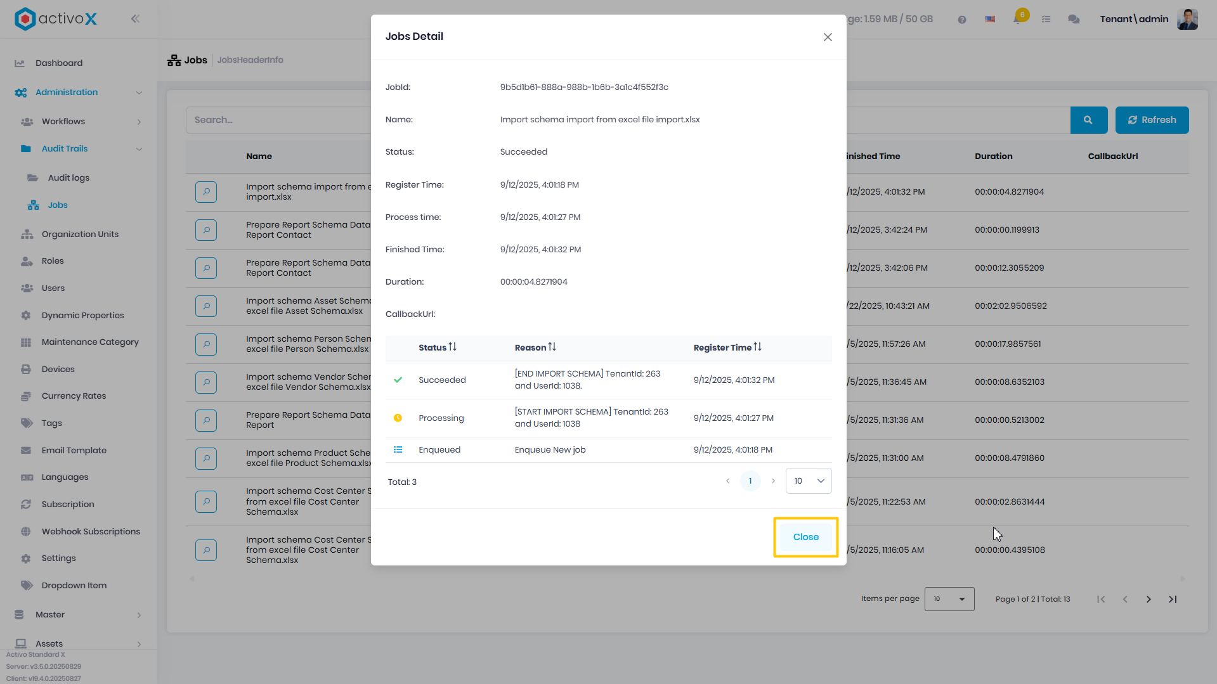Click the activoX logo

coord(56,19)
